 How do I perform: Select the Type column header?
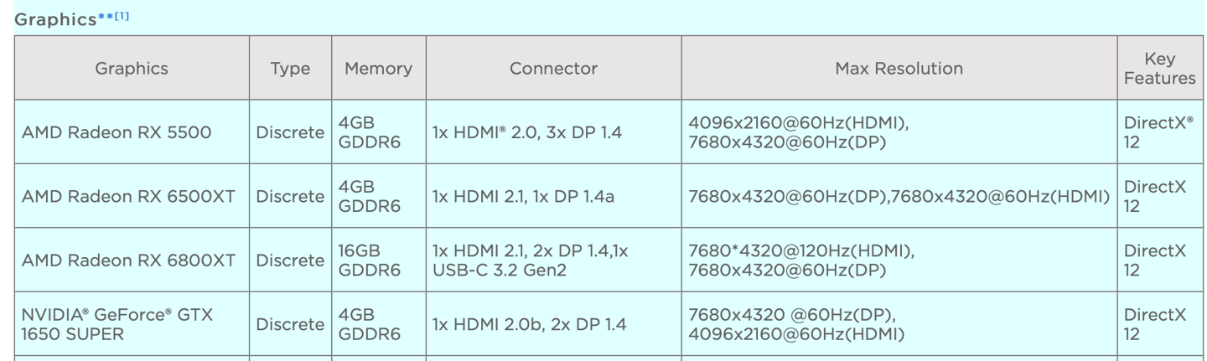point(290,69)
